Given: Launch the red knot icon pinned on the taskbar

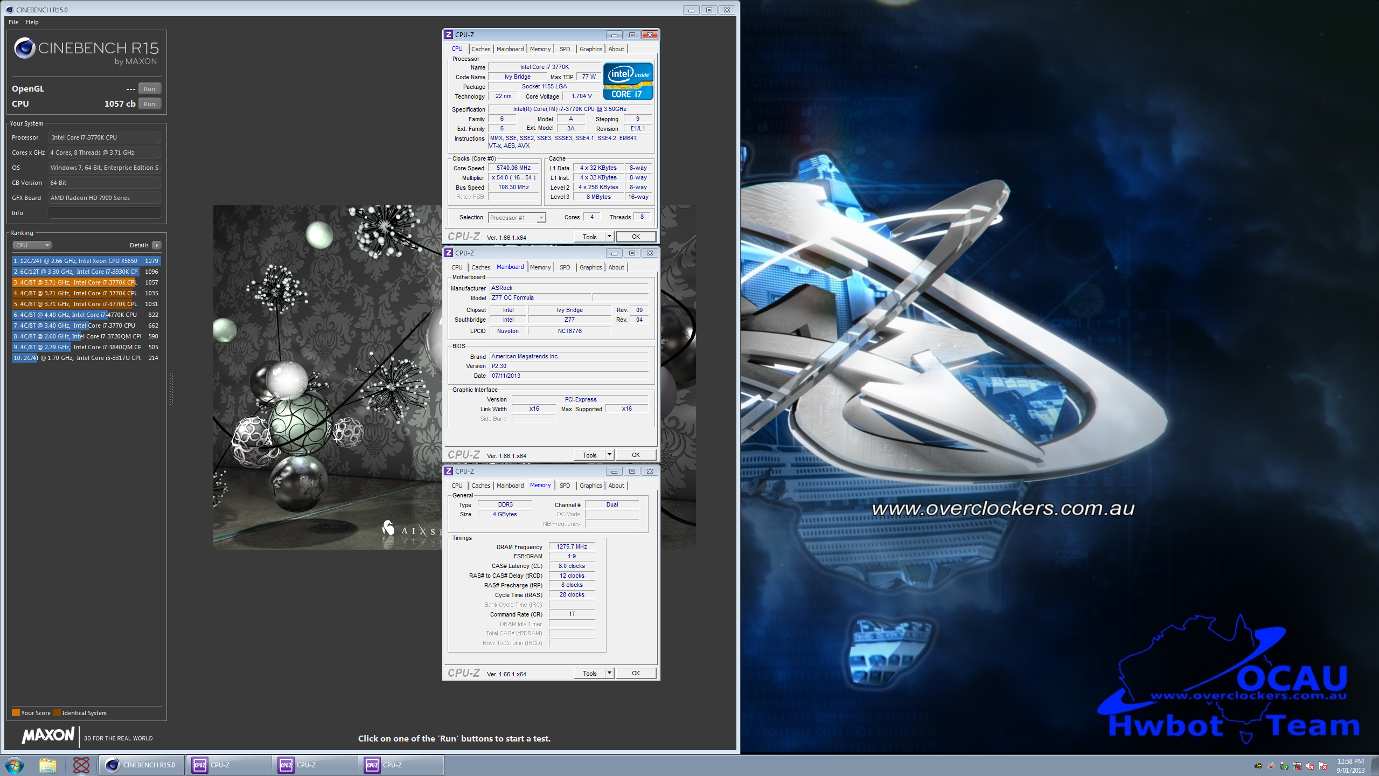Looking at the screenshot, I should (x=81, y=765).
